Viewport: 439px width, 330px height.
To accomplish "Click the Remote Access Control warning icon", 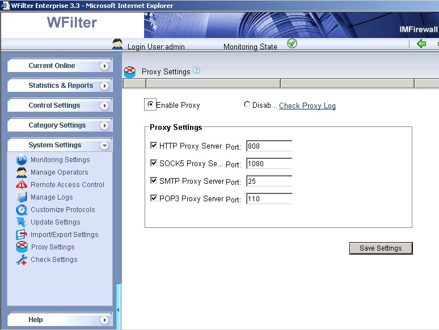I will (x=22, y=185).
